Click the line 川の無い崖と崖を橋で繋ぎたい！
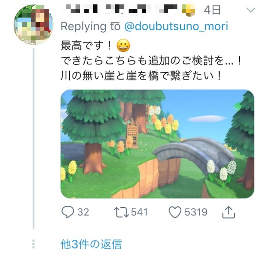268x257 pixels. pyautogui.click(x=141, y=76)
